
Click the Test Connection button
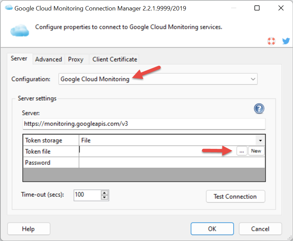pos(236,196)
